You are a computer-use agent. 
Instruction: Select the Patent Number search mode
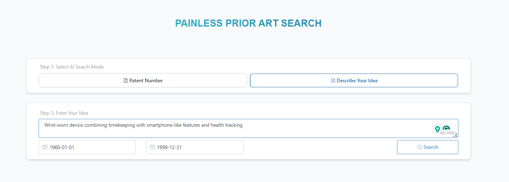(143, 81)
